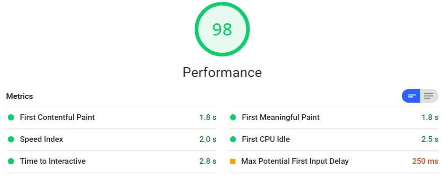The image size is (445, 175).
Task: Open the First Meaningful Paint metric details
Action: 333,117
